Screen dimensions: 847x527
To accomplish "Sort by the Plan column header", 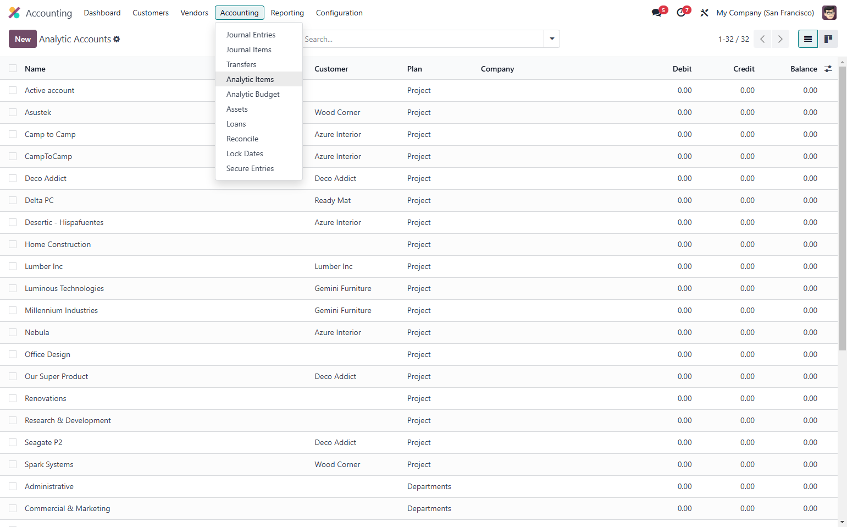I will [414, 69].
